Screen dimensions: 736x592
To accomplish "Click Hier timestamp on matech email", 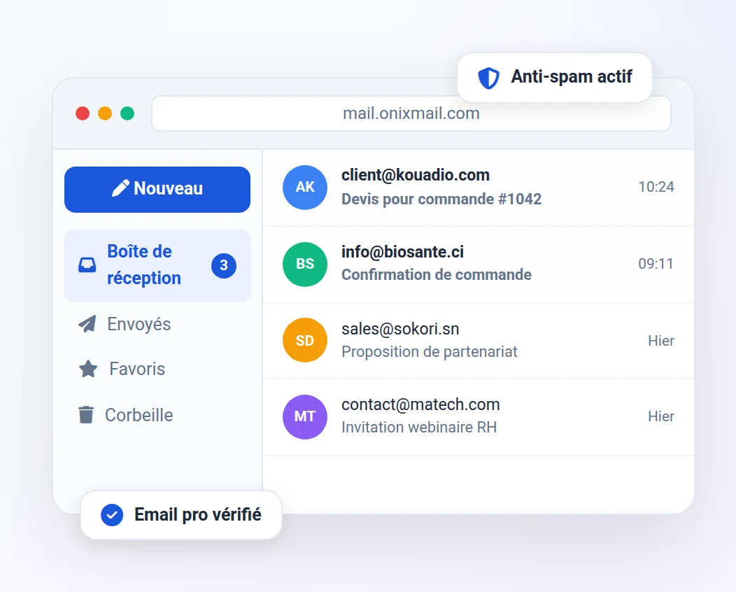I will click(x=661, y=416).
